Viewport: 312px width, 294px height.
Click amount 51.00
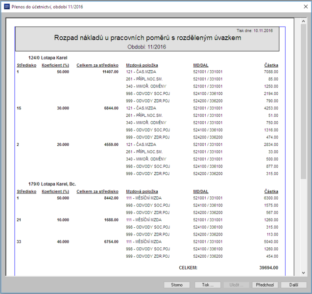273,115
